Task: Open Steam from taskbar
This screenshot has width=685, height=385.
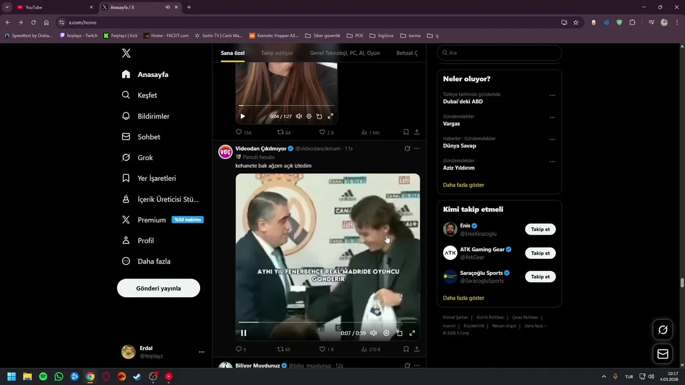Action: (138, 376)
